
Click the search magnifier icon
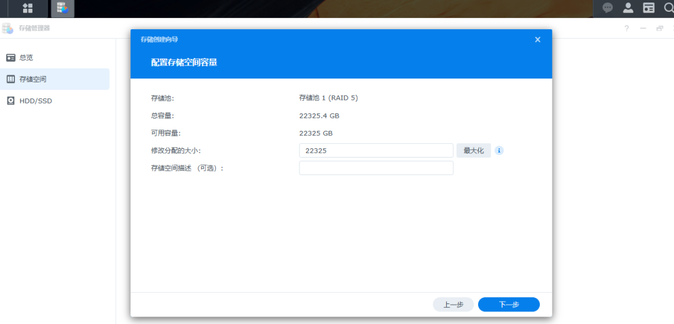click(x=668, y=8)
